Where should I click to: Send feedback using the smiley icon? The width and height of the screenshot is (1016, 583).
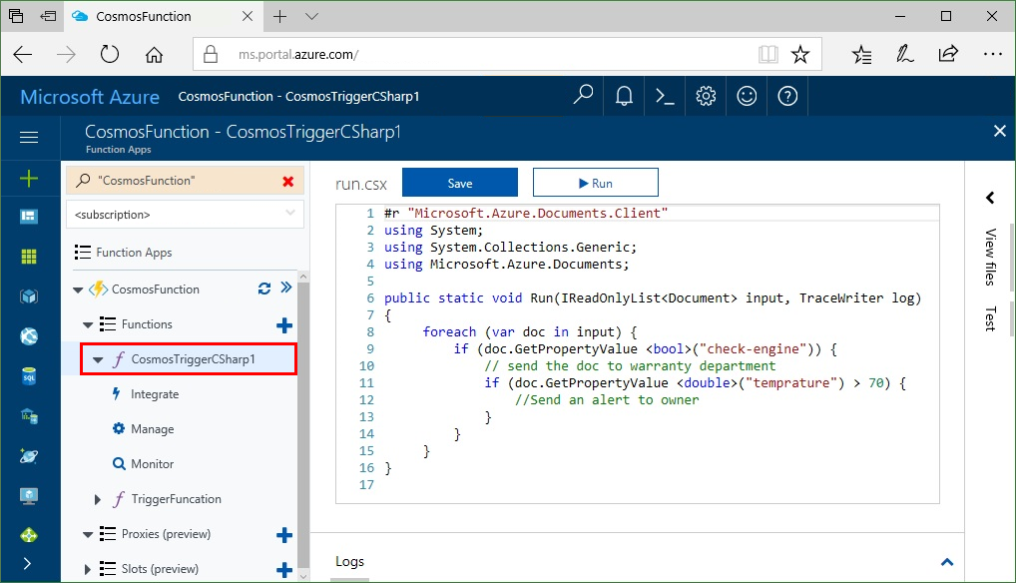pyautogui.click(x=747, y=95)
